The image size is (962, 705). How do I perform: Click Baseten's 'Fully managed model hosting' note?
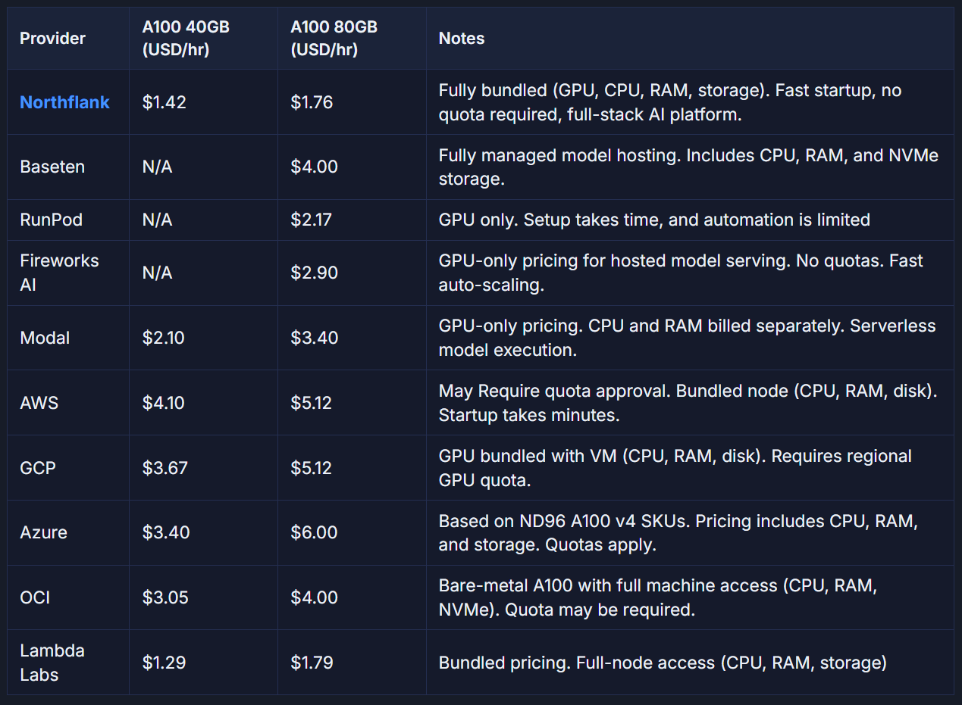click(688, 167)
